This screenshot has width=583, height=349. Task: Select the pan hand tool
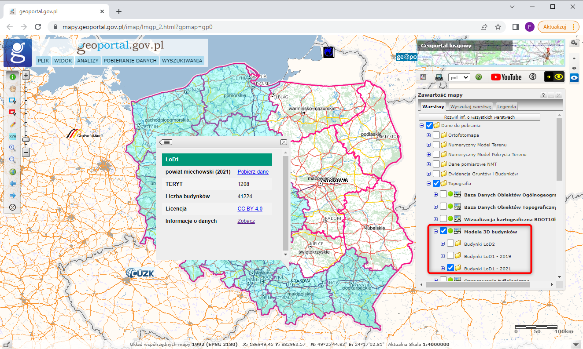13,88
